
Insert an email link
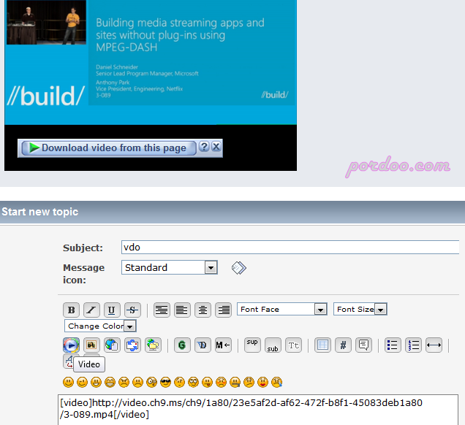pyautogui.click(x=132, y=345)
